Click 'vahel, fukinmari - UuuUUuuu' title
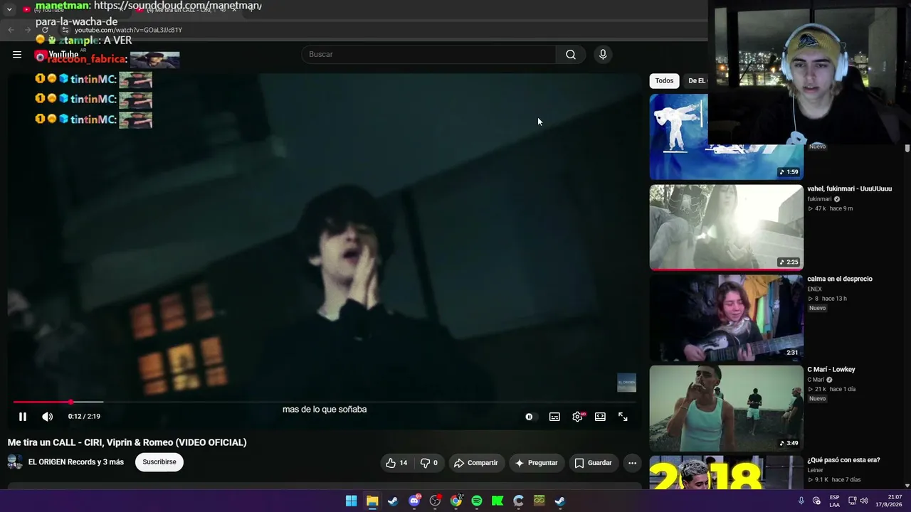911x512 pixels. click(849, 189)
